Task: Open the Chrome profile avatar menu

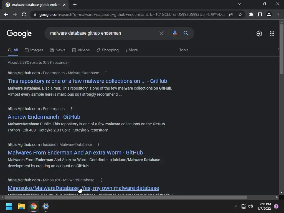Action: click(x=269, y=14)
